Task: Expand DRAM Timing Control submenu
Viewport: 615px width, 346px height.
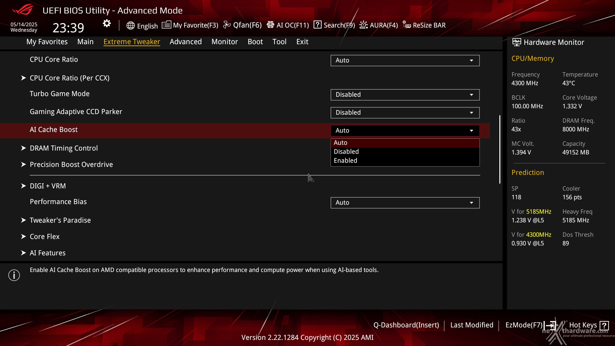Action: 64,148
